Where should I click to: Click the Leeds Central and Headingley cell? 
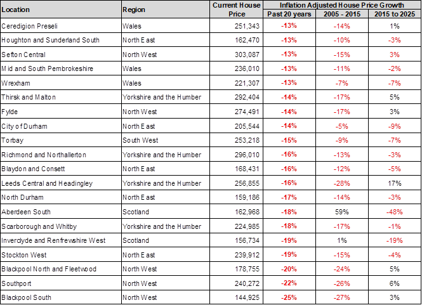[48, 183]
